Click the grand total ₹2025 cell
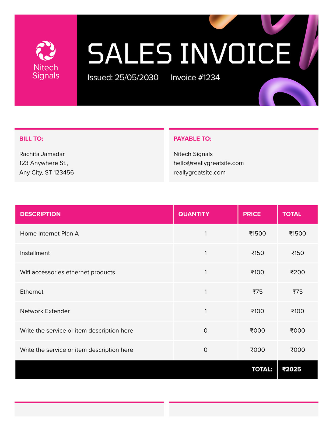Image resolution: width=333 pixels, height=431 pixels. coord(298,369)
